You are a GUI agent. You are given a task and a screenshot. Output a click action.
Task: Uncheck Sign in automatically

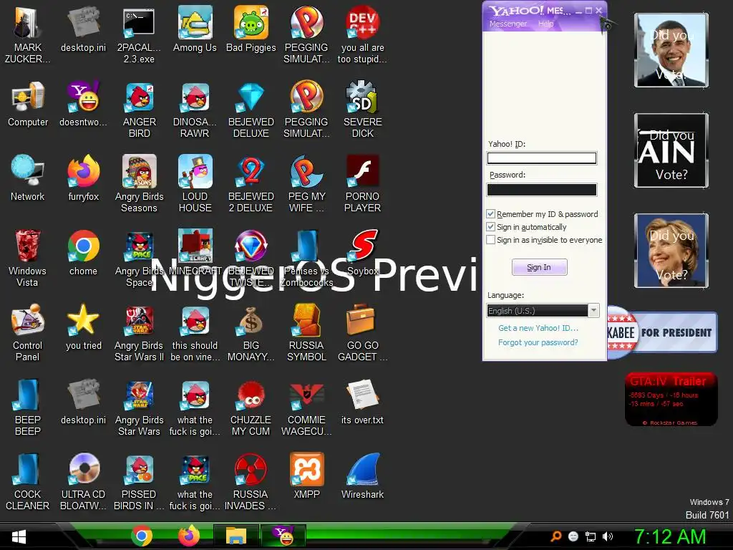(x=491, y=227)
